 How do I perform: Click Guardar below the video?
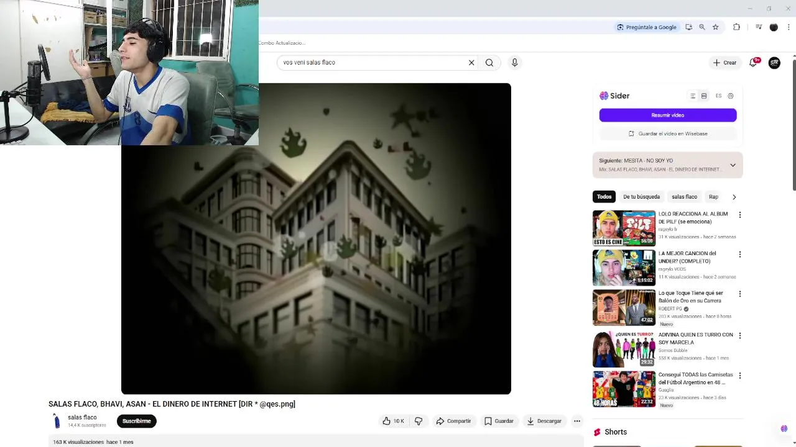pyautogui.click(x=499, y=421)
